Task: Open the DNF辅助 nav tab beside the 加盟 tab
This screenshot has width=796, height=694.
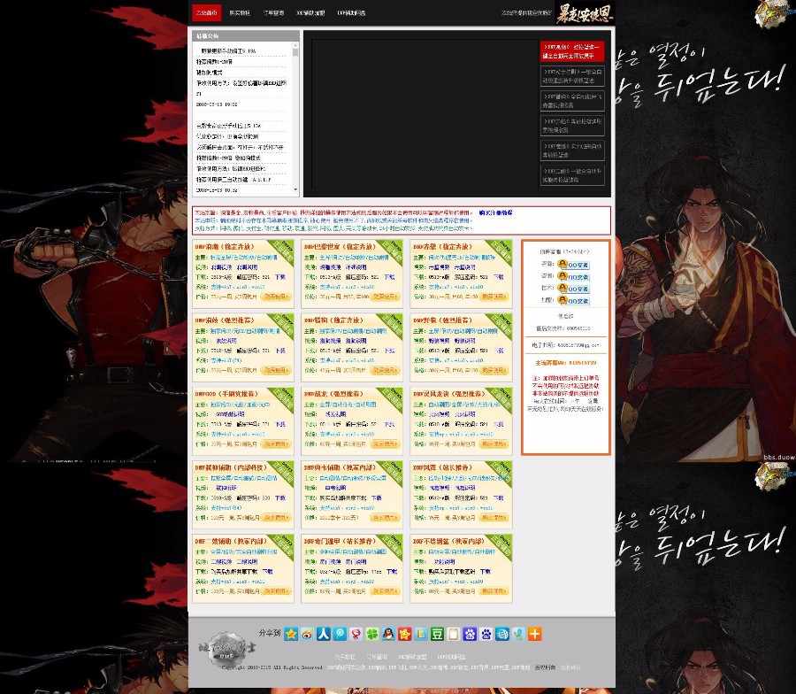Action: pos(351,12)
